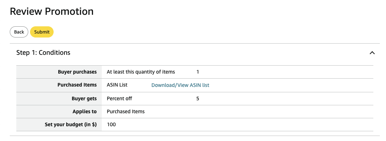Click the Back button
This screenshot has width=386, height=141.
19,32
